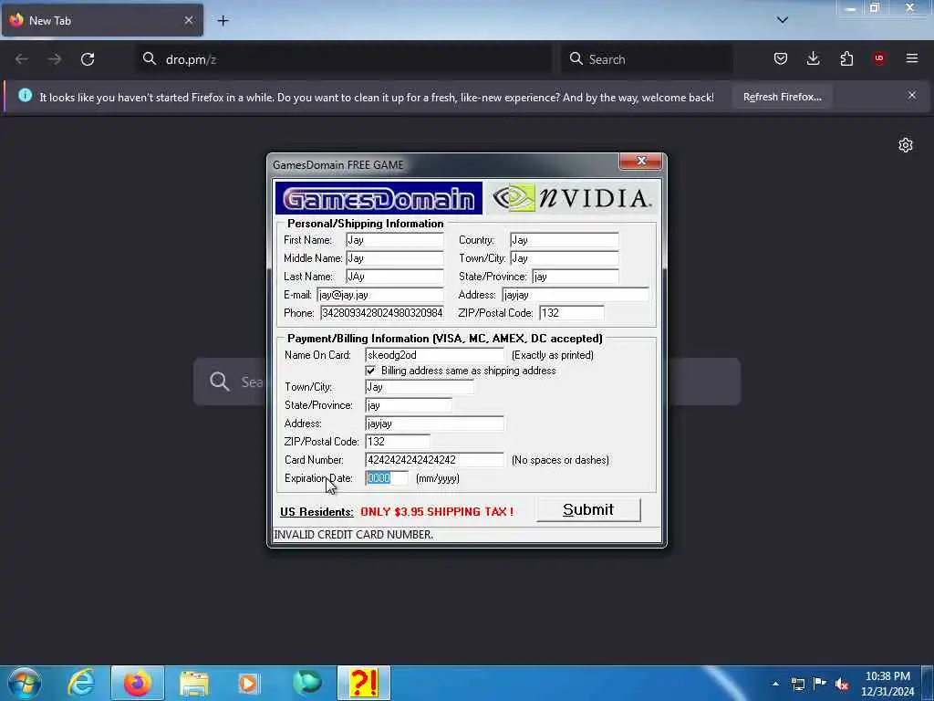The width and height of the screenshot is (934, 701).
Task: Open the Pocket save icon
Action: pyautogui.click(x=781, y=58)
